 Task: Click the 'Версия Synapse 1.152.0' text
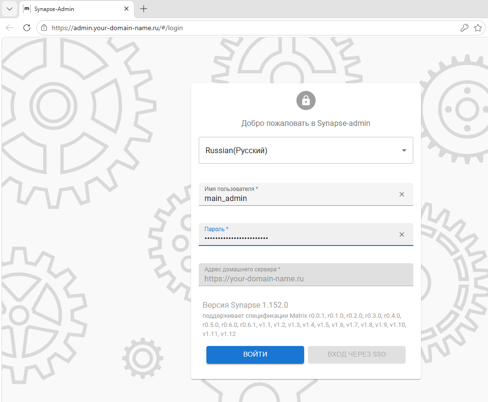pyautogui.click(x=245, y=305)
